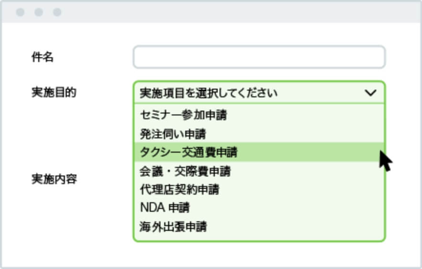
Task: Click the 実施項目を選択してください placeholder text
Action: point(209,93)
